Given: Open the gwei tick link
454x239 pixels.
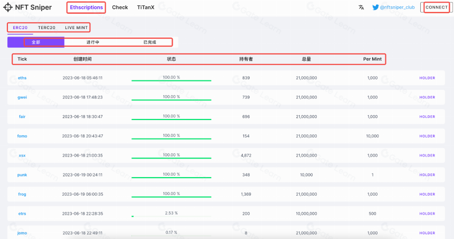Looking at the screenshot, I should tap(22, 97).
